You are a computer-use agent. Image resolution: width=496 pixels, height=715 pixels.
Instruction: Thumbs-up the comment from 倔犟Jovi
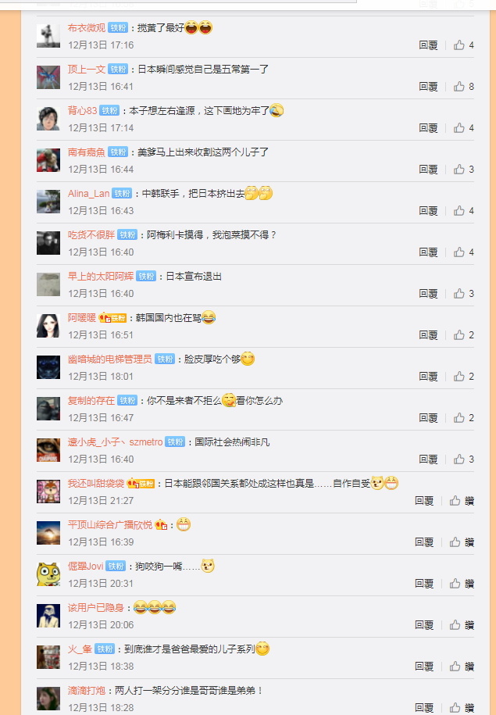462,584
